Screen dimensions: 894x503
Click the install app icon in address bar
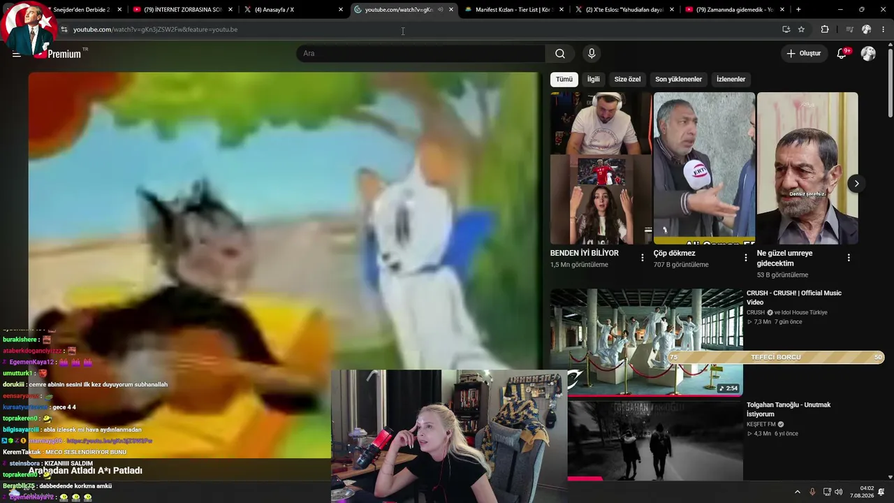click(786, 29)
